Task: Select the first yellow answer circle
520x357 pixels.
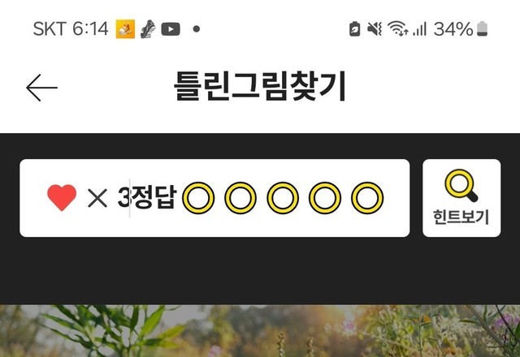Action: pos(198,198)
